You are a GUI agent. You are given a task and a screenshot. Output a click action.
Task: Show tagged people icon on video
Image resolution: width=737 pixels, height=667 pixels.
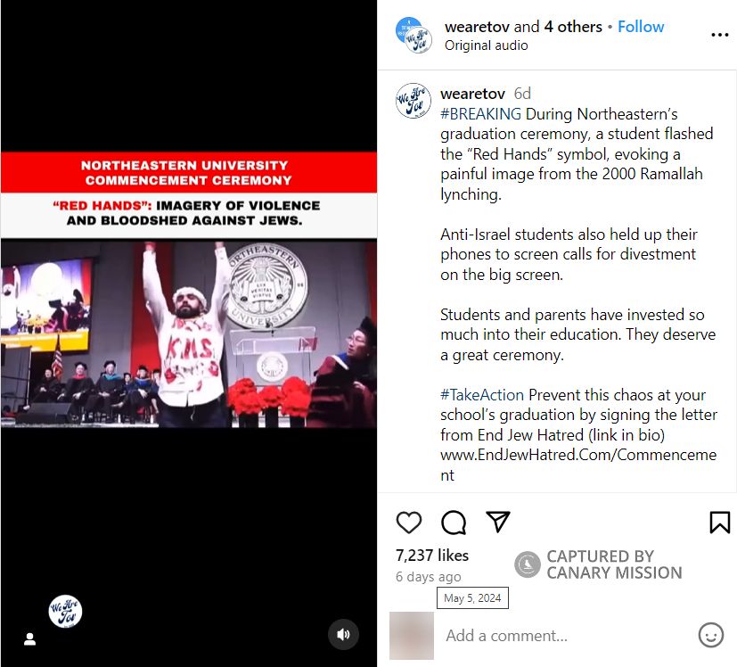[30, 639]
